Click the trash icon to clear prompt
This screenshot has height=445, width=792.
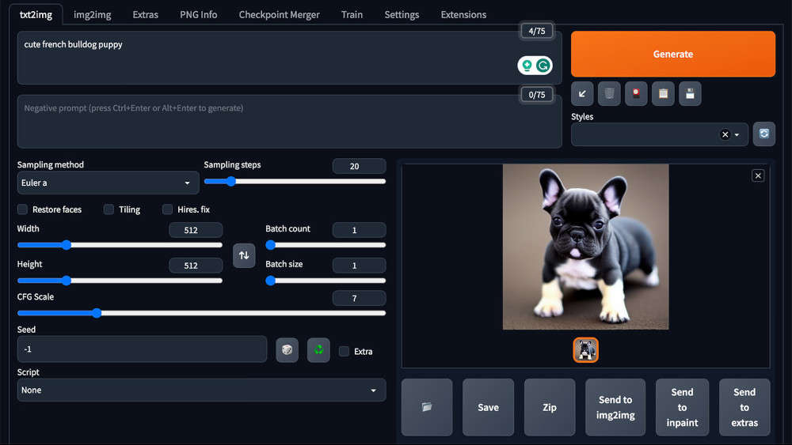609,94
